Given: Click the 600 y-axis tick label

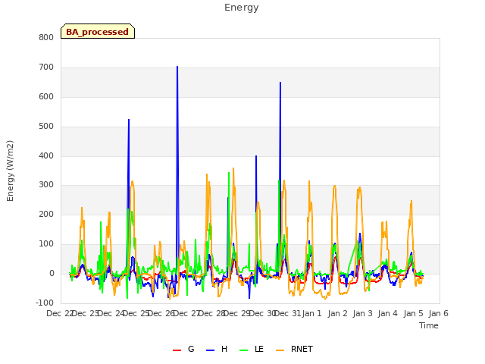Looking at the screenshot, I should (46, 97).
